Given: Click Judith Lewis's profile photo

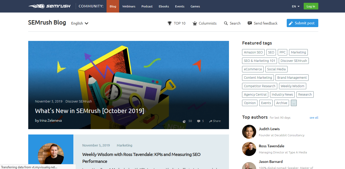Looking at the screenshot, I should [x=249, y=132].
